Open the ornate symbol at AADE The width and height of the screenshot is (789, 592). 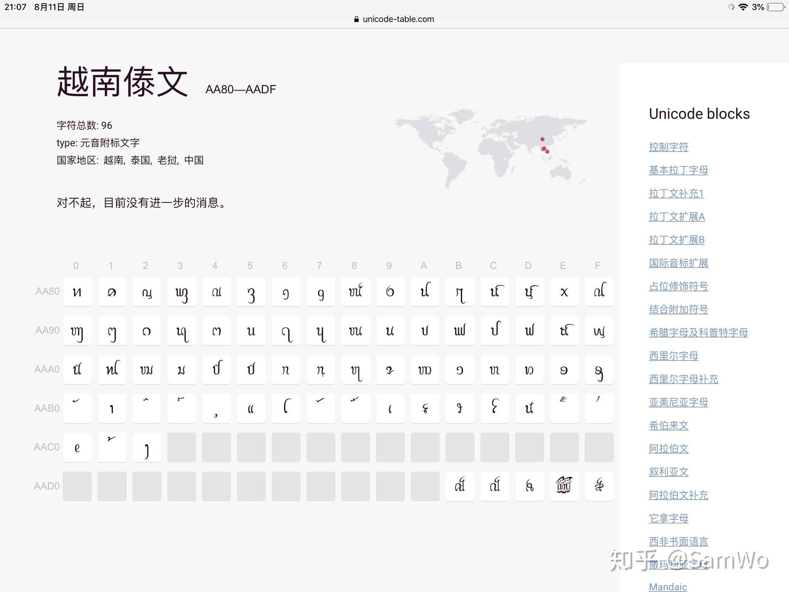click(564, 486)
